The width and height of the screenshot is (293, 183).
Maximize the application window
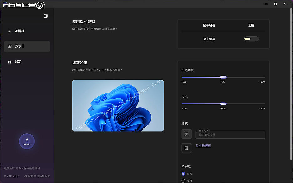275,4
